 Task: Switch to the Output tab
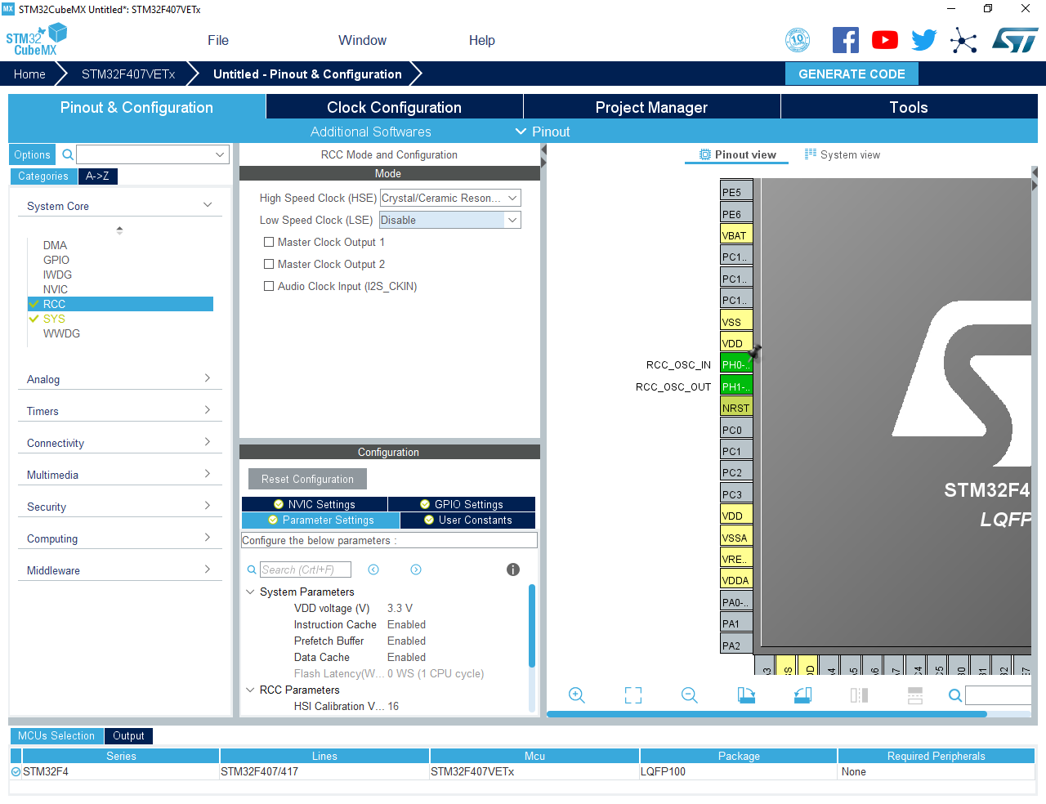click(x=128, y=735)
